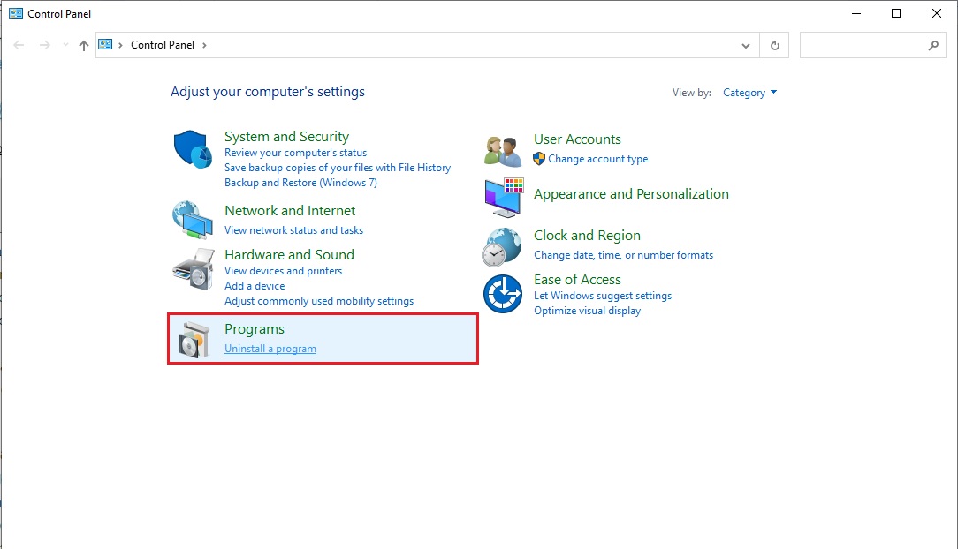The image size is (958, 549).
Task: Select Change account type link
Action: pyautogui.click(x=597, y=159)
